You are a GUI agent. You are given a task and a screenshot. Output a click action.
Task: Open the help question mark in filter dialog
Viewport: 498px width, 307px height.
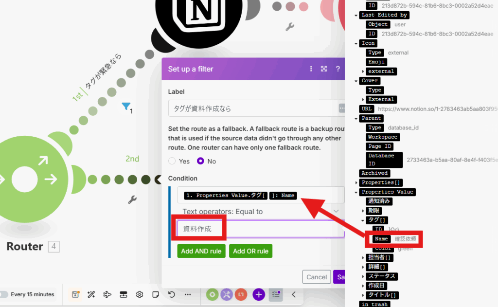coord(338,69)
